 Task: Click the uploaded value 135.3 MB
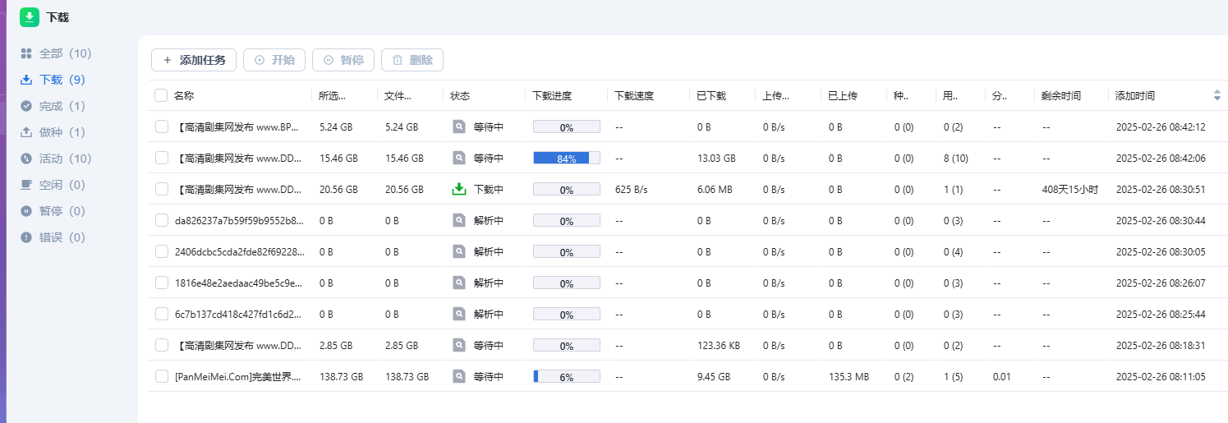tap(849, 376)
